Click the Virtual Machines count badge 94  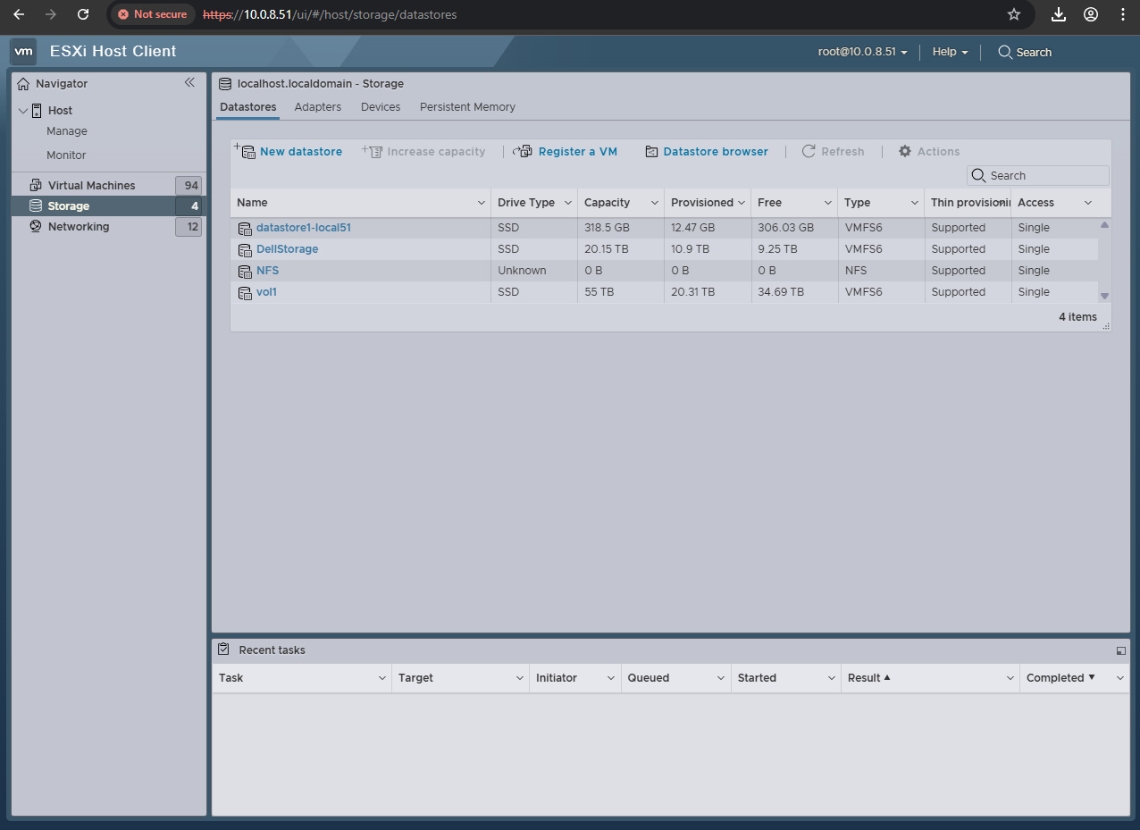click(189, 186)
